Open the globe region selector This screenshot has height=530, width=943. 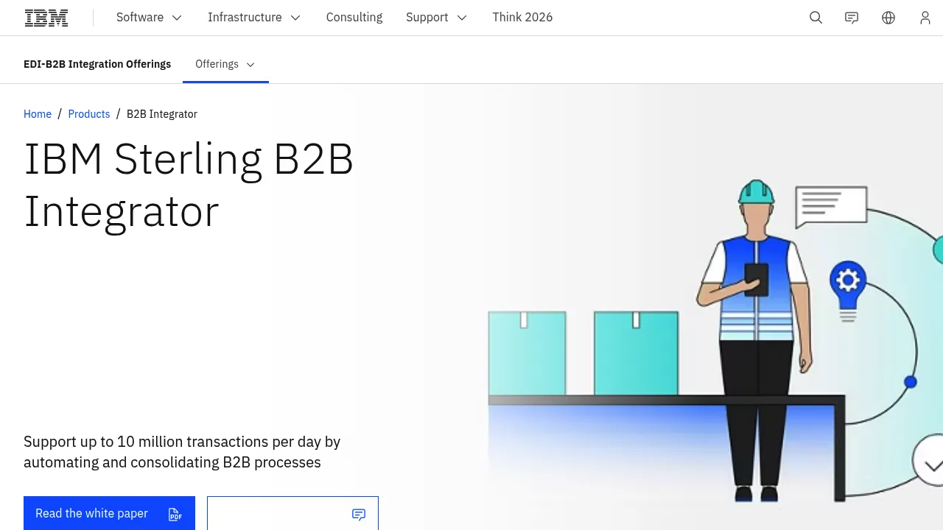pyautogui.click(x=888, y=18)
